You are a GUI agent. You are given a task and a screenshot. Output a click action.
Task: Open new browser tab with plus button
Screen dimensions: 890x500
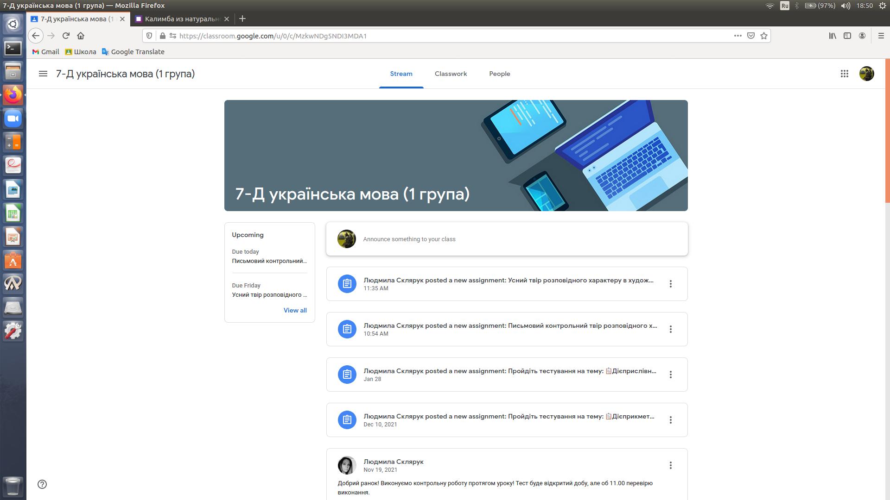(x=242, y=19)
